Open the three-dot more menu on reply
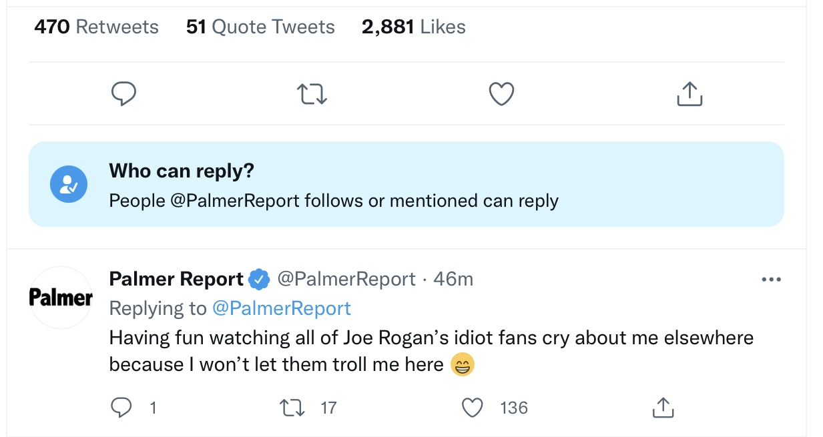Viewport: 823px width, 437px height. click(771, 280)
